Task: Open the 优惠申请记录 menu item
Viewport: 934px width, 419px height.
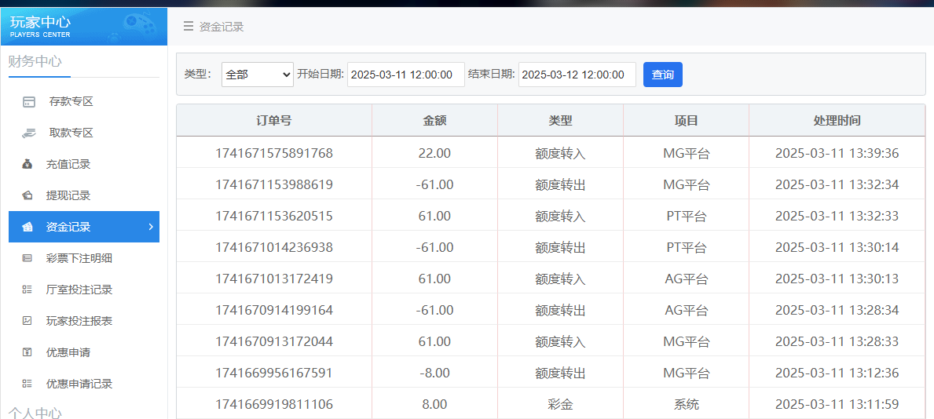Action: [79, 384]
